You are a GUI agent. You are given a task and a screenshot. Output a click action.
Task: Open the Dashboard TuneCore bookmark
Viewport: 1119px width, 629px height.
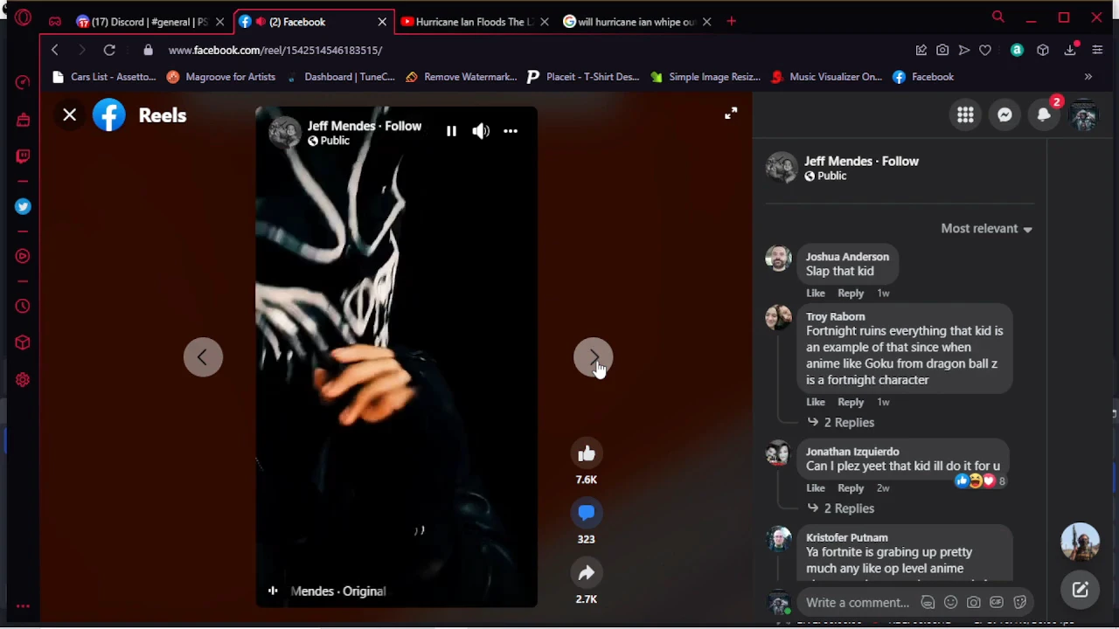click(x=340, y=77)
